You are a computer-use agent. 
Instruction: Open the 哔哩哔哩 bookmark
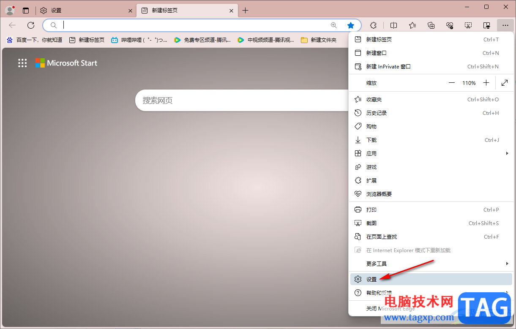pyautogui.click(x=139, y=40)
